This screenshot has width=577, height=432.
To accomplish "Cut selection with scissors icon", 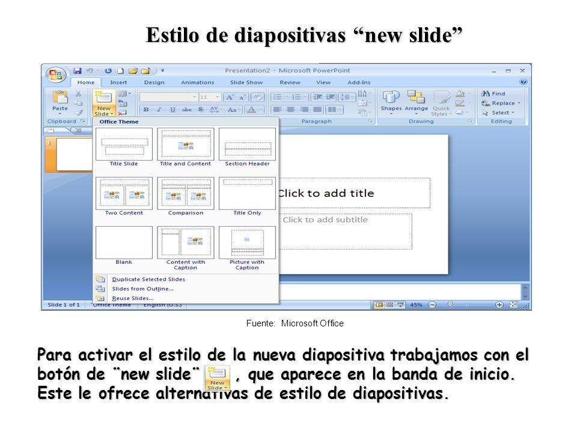I will point(78,94).
